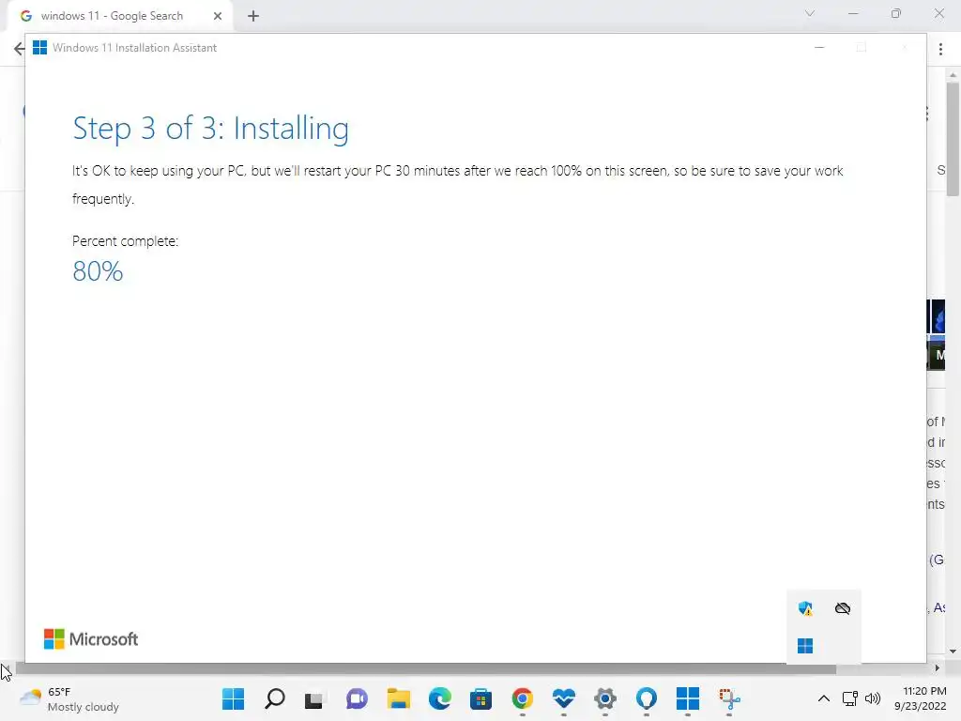Close the windows 11 Google Search tab
The image size is (961, 721).
click(x=218, y=16)
